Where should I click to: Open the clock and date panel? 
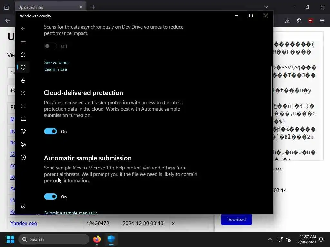pyautogui.click(x=306, y=239)
